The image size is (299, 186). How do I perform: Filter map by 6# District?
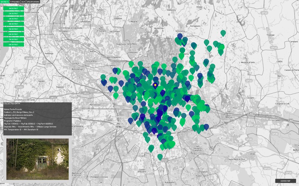13,34
